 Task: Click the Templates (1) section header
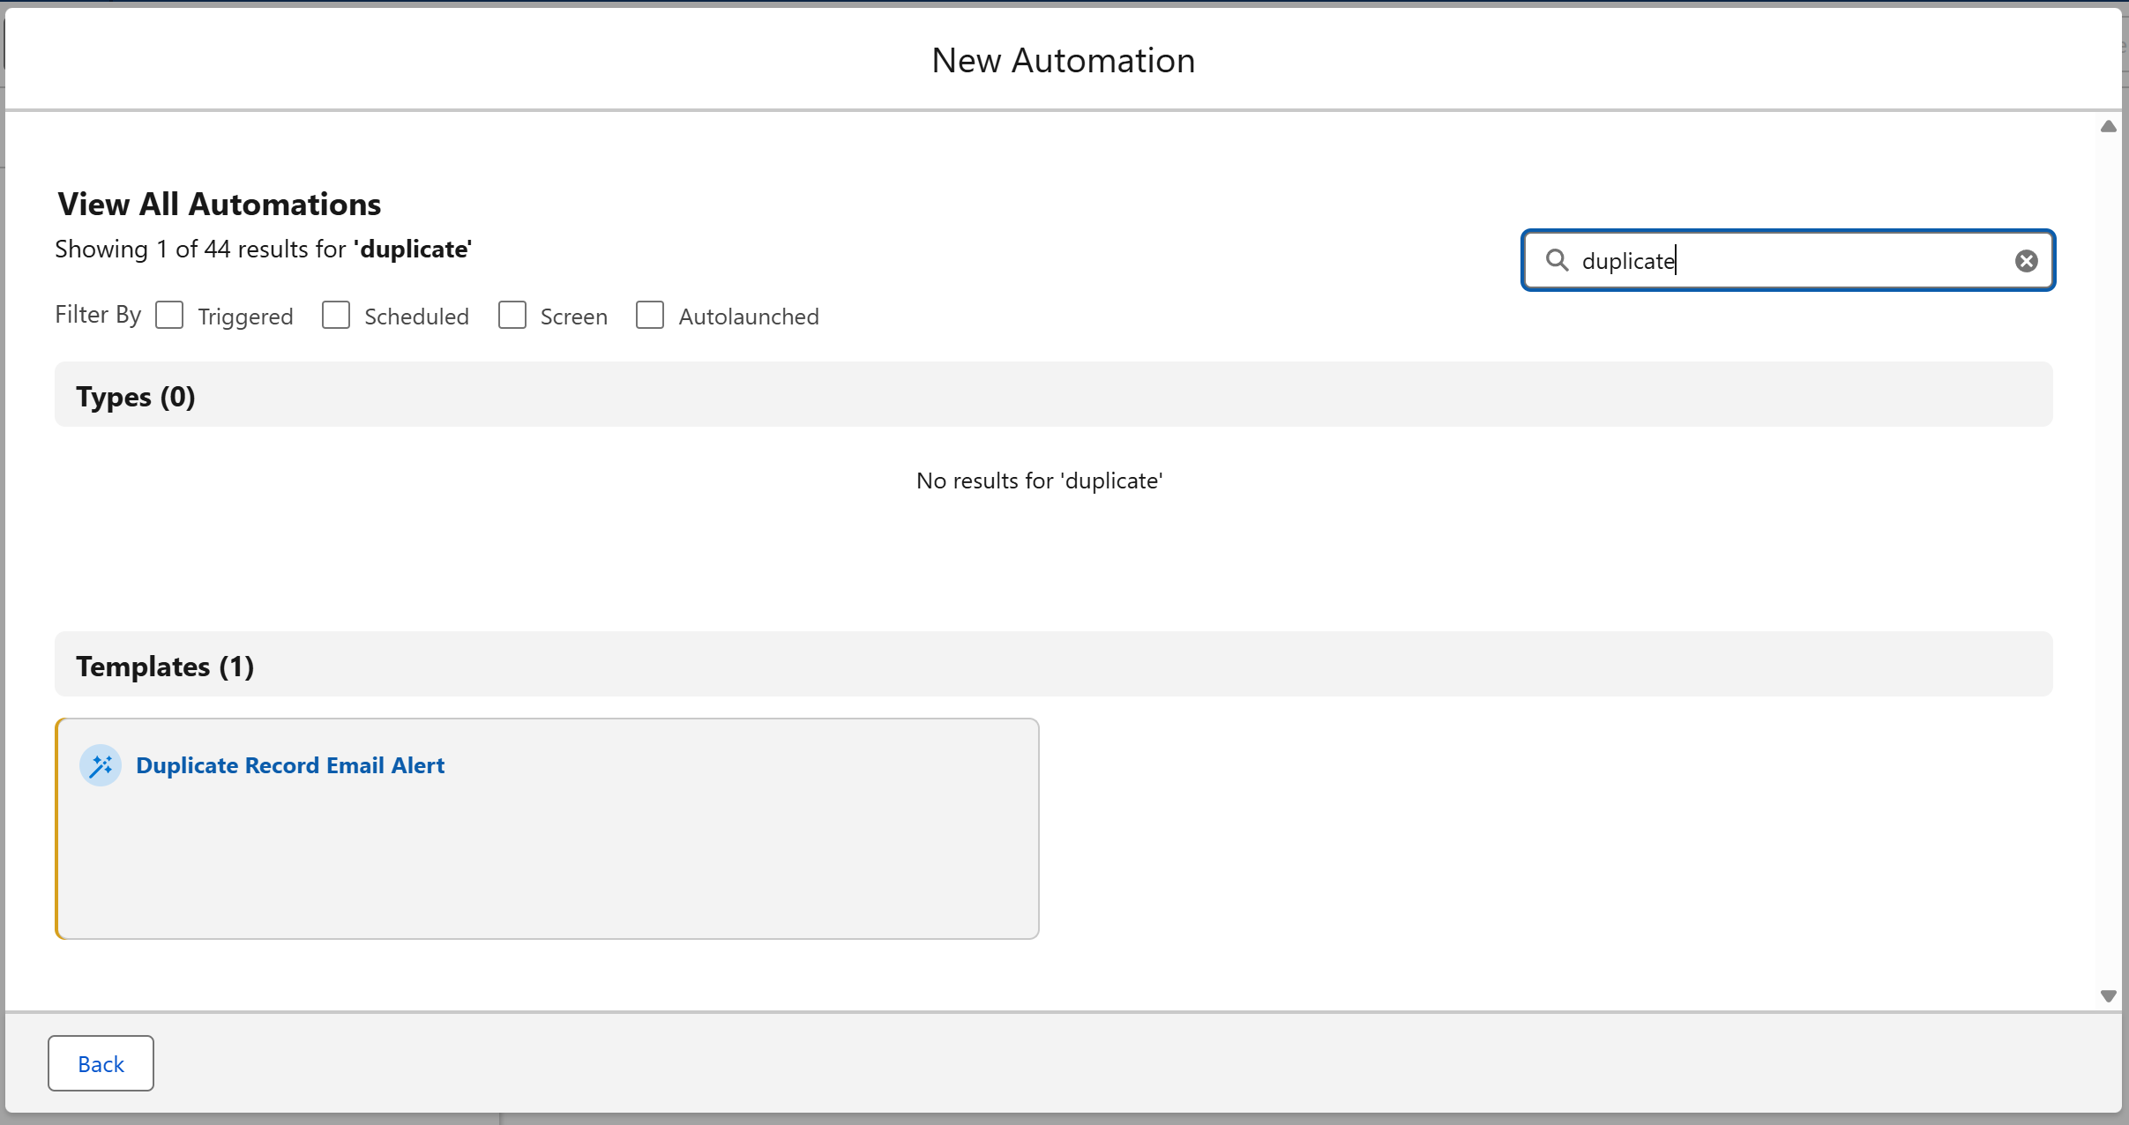(165, 666)
